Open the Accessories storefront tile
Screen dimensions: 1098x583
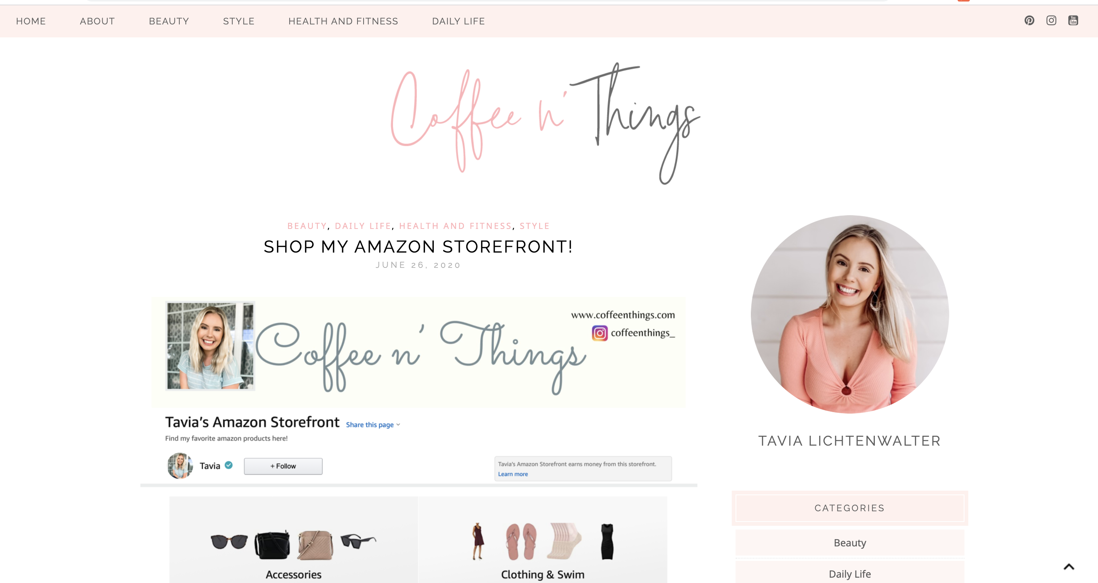pyautogui.click(x=294, y=540)
